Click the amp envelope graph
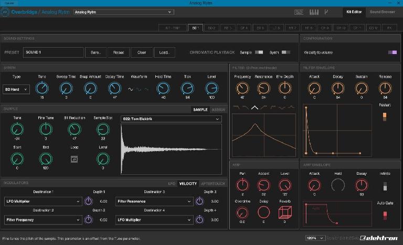The width and height of the screenshot is (403, 245). (x=337, y=214)
